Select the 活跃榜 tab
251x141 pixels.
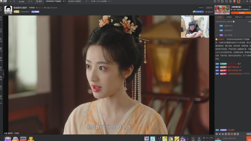tap(229, 17)
